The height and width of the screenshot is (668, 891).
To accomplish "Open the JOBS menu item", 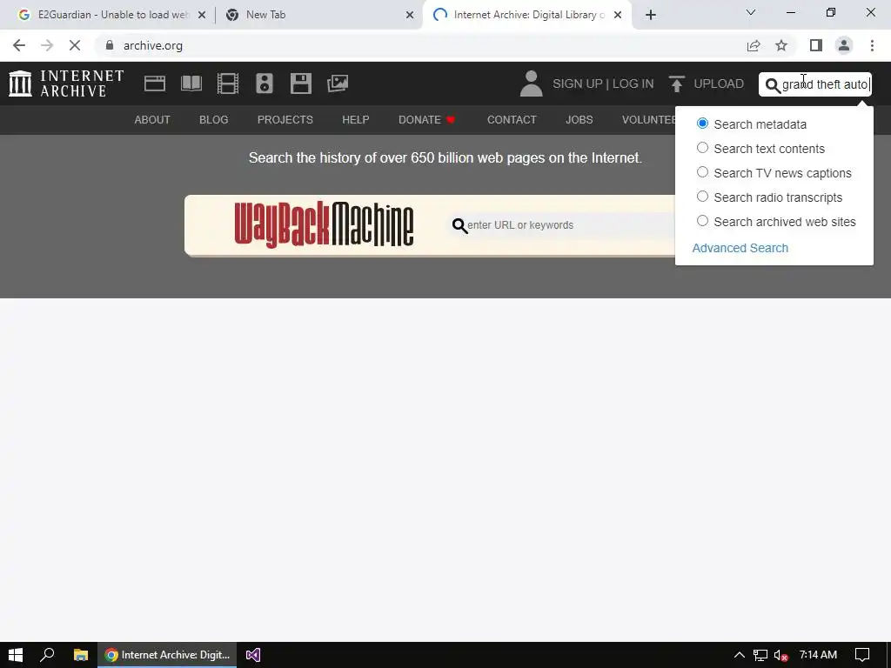I will coord(579,120).
